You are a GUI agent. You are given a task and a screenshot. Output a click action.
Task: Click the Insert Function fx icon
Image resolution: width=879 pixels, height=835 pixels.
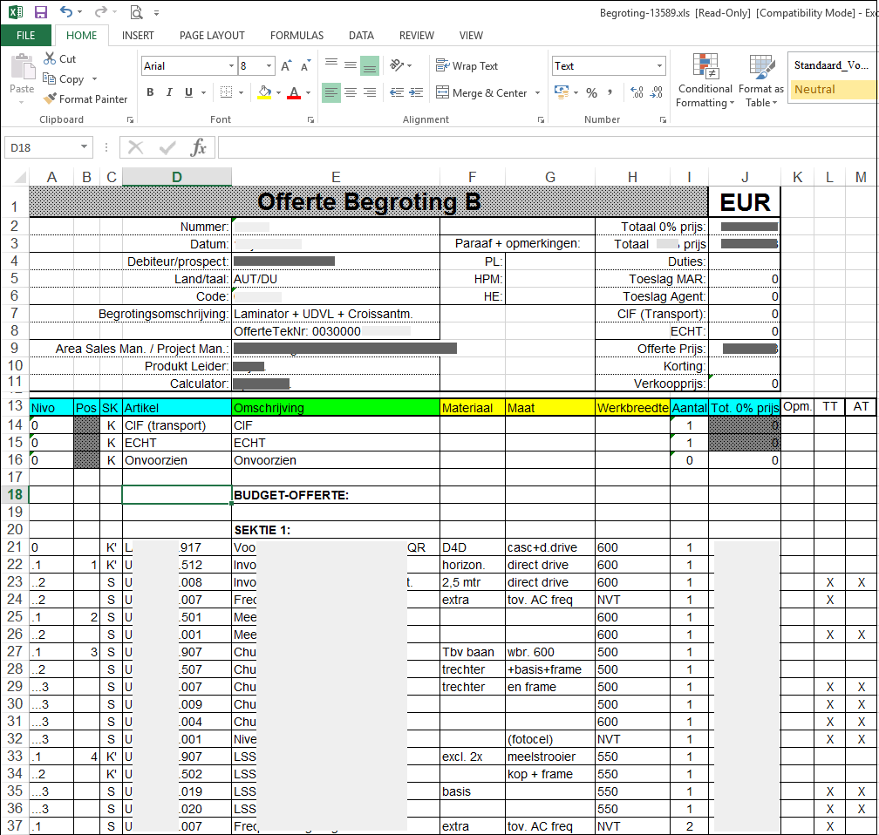point(199,147)
